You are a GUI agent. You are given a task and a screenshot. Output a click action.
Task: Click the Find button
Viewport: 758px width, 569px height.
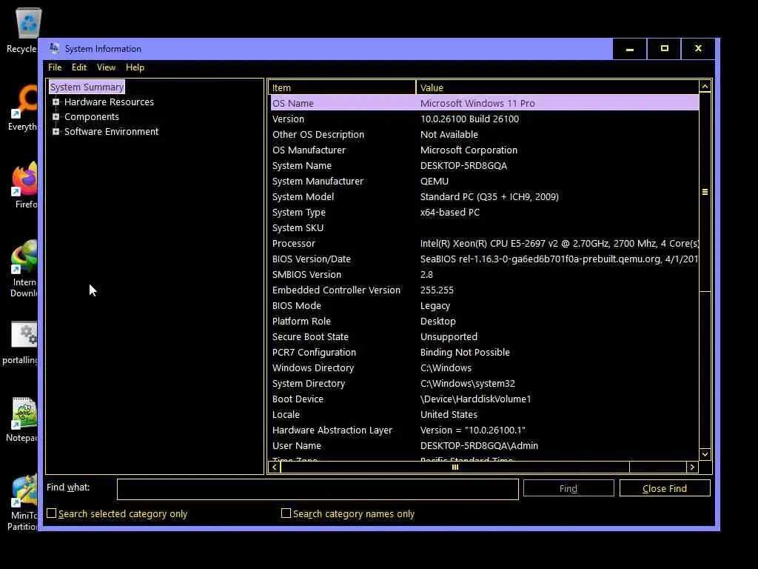point(568,488)
